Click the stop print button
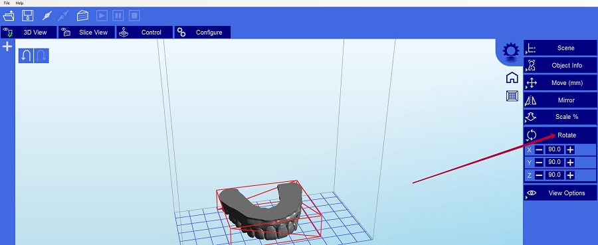 click(x=134, y=16)
